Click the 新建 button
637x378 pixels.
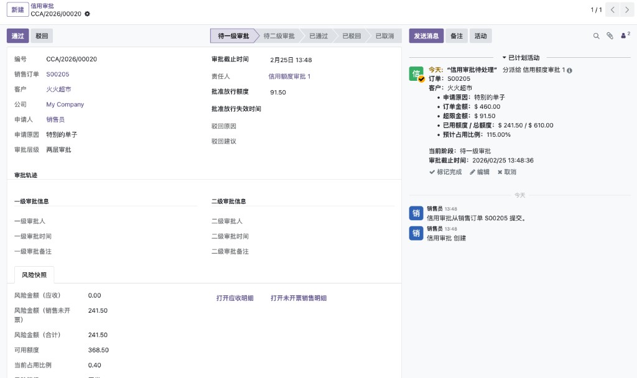click(17, 9)
